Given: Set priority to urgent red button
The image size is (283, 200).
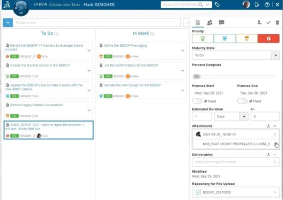Looking at the screenshot, I should click(x=269, y=38).
